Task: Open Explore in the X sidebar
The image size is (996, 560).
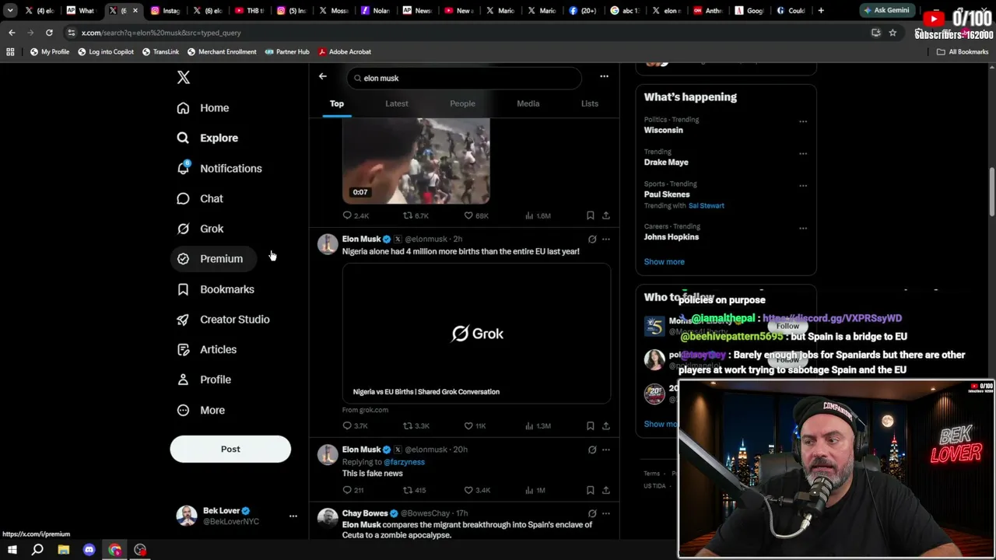Action: 208,138
